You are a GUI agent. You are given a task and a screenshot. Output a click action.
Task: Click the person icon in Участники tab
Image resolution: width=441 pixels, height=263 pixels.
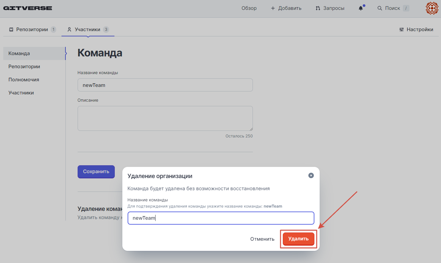pos(69,30)
